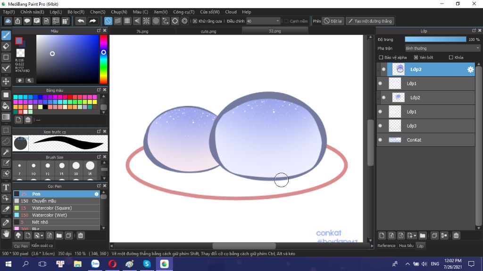Select the Watercolor (Wet) brush
483x271 pixels.
[x=57, y=215]
